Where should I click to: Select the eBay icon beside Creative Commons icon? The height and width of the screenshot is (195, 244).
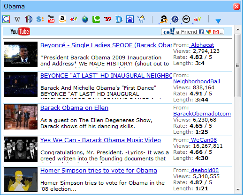198,20
